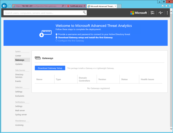Open Settings under Detection
This screenshot has width=173, height=133.
pyautogui.click(x=19, y=92)
